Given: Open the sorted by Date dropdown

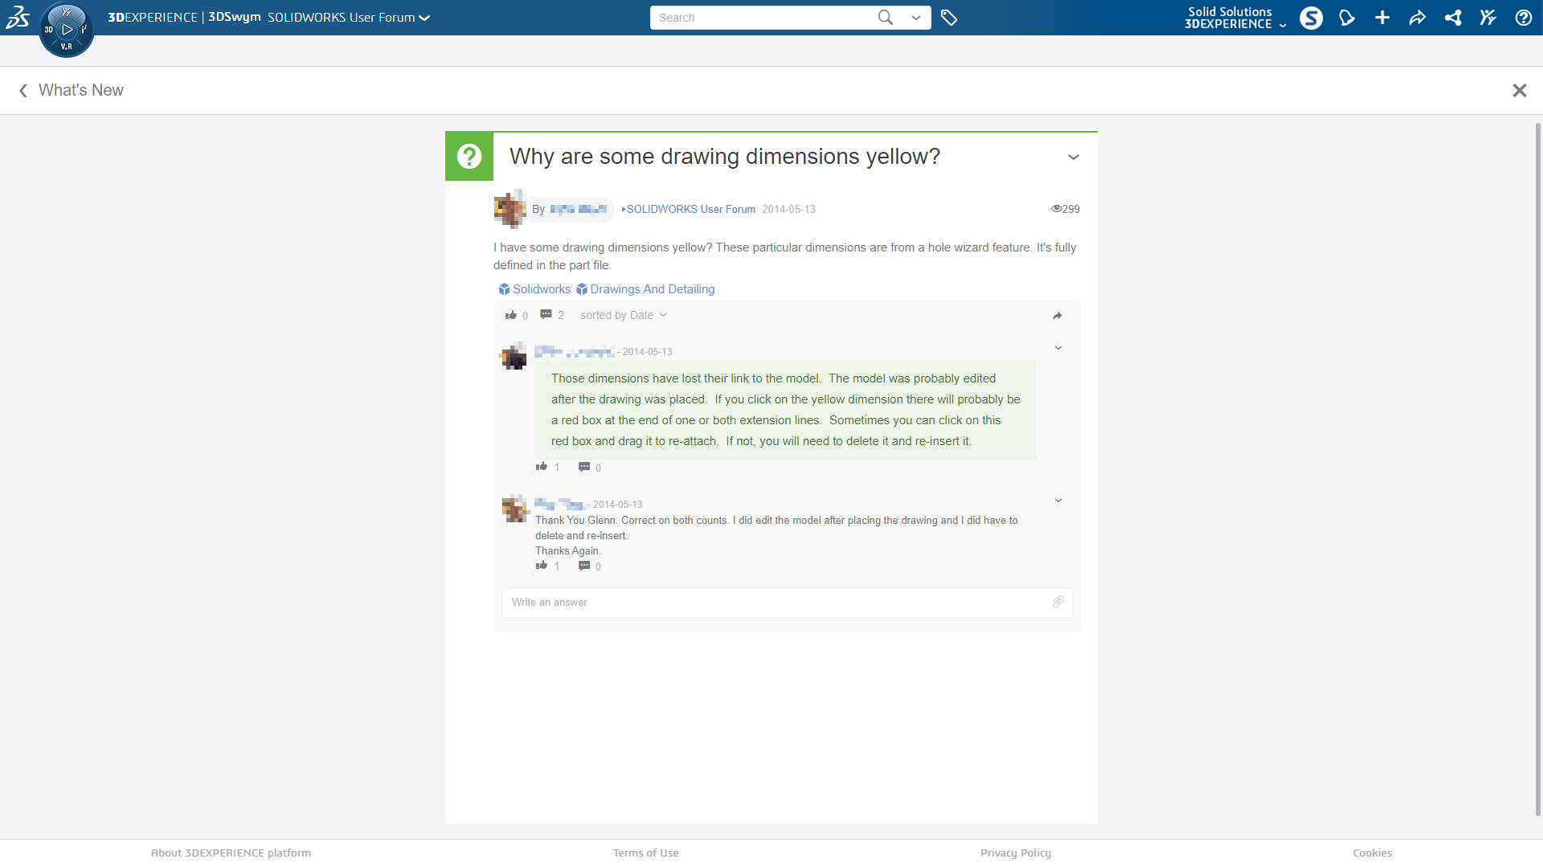Looking at the screenshot, I should 623,315.
